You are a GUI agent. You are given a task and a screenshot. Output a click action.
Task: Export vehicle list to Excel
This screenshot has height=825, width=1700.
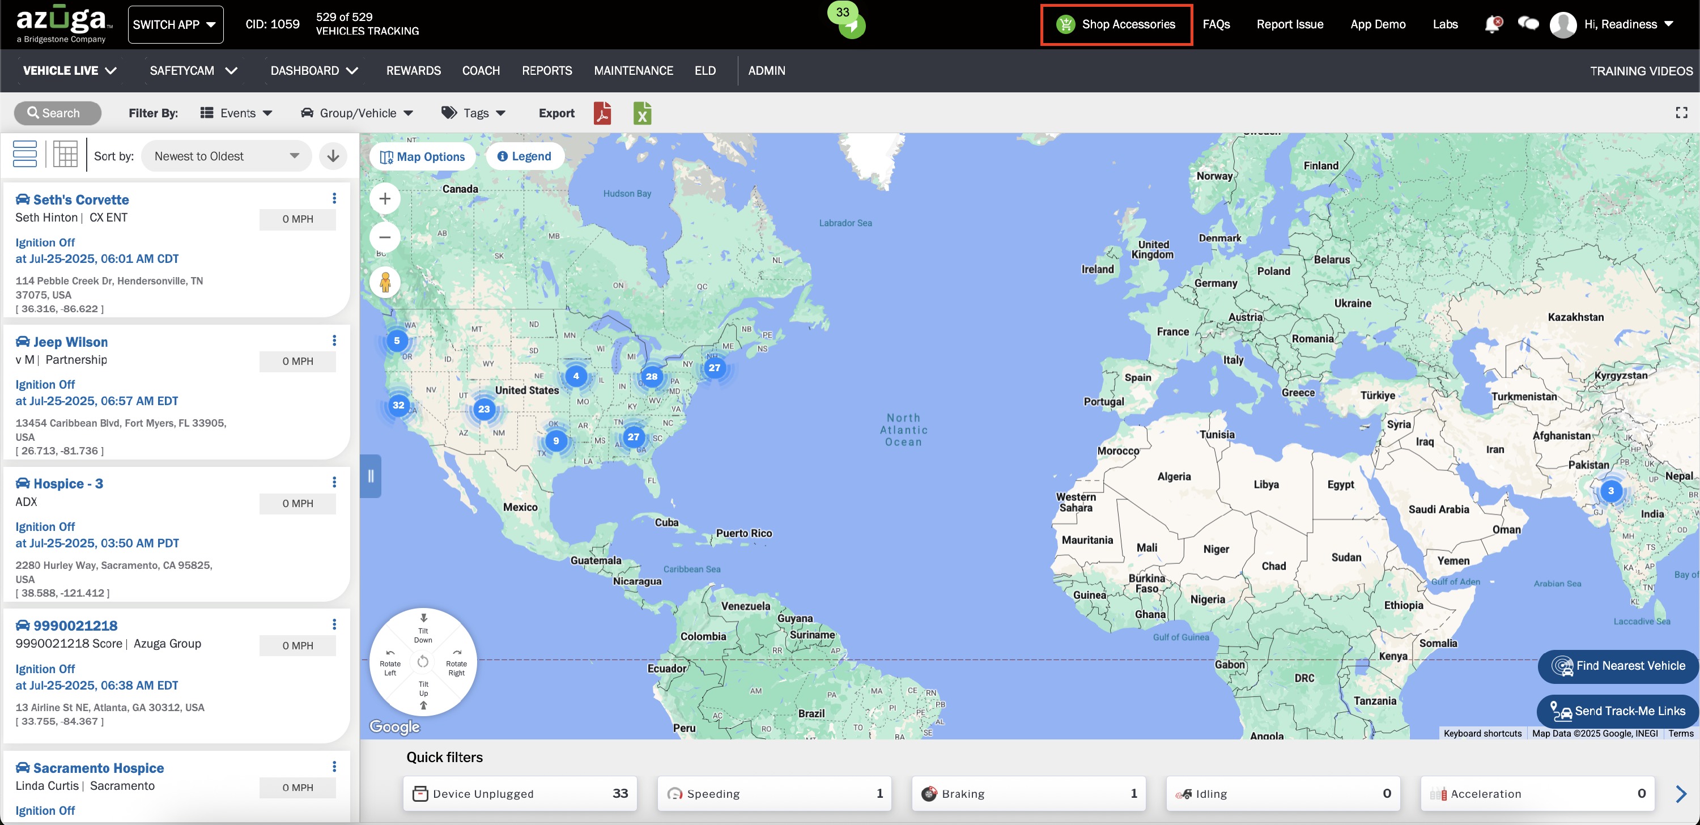tap(642, 113)
